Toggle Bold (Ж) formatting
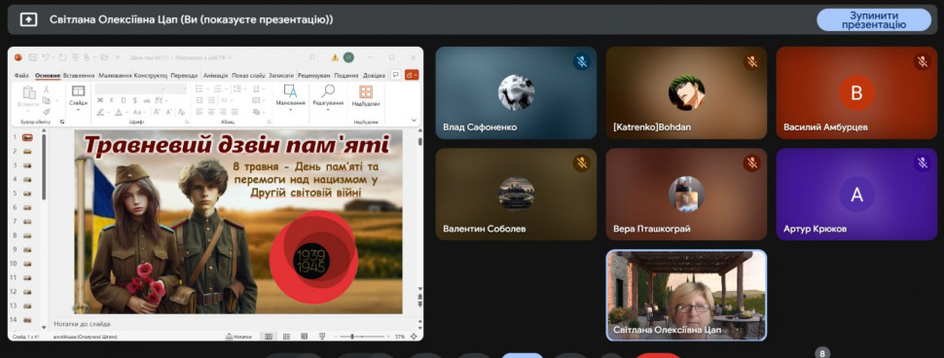The width and height of the screenshot is (944, 358). [100, 100]
